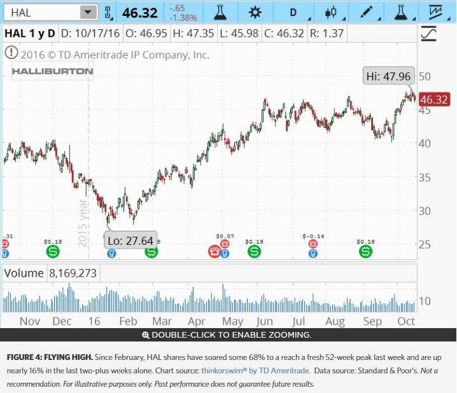
Task: Click the $0.07 earnings label
Action: click(x=225, y=236)
